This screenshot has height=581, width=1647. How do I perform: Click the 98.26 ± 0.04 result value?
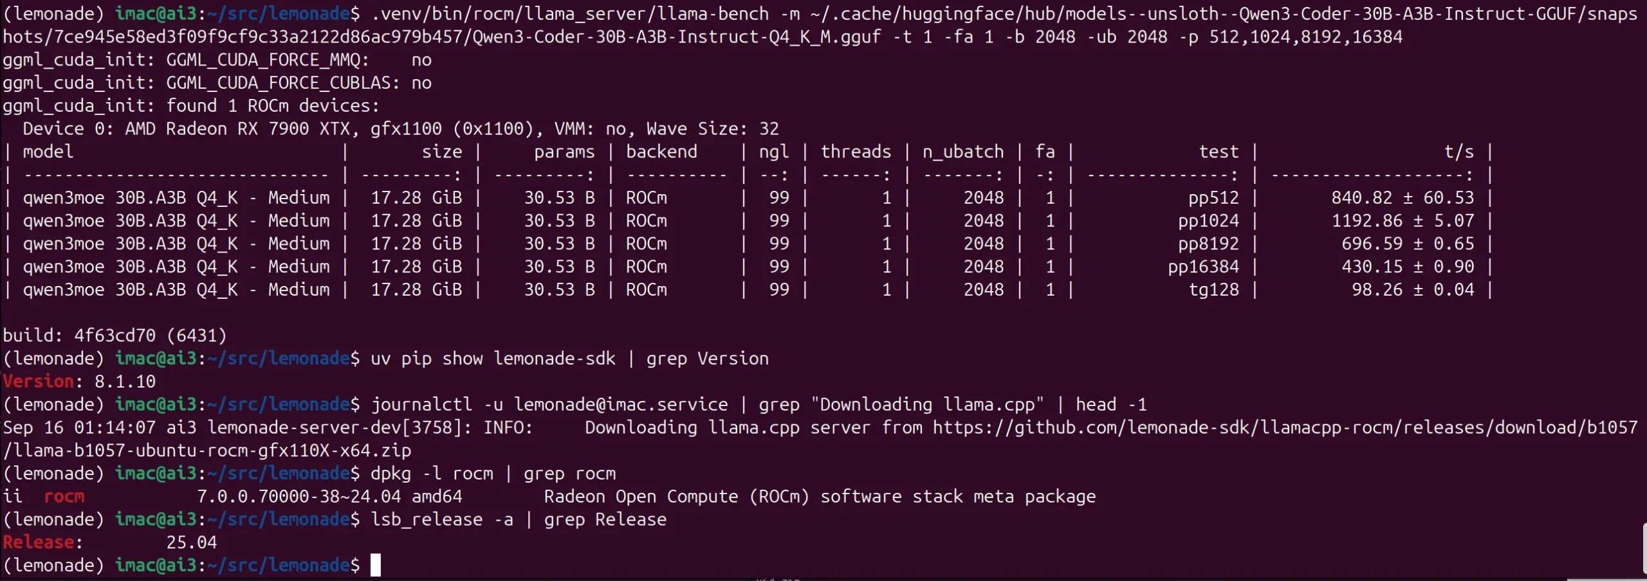(x=1412, y=290)
